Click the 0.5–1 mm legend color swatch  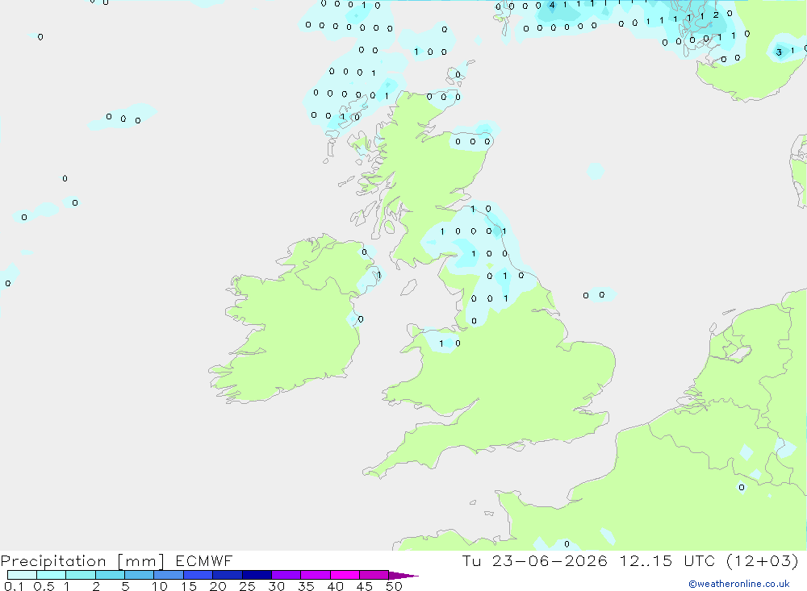click(51, 575)
